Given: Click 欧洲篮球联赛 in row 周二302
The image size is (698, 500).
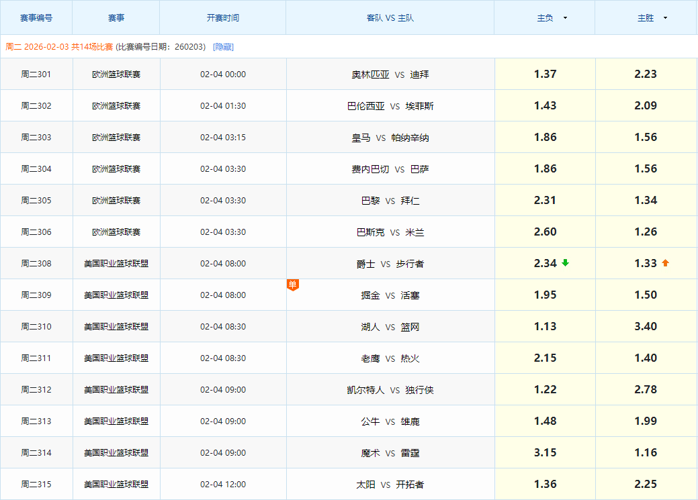Looking at the screenshot, I should [x=116, y=106].
